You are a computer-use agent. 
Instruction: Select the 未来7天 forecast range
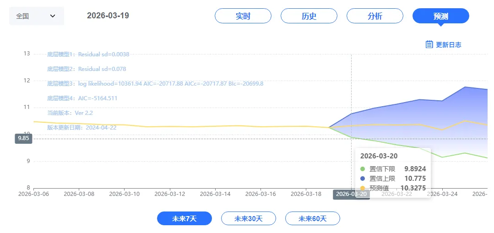point(185,218)
